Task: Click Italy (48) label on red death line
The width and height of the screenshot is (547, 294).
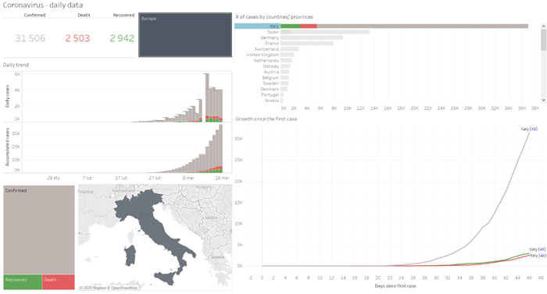Action: (538, 256)
